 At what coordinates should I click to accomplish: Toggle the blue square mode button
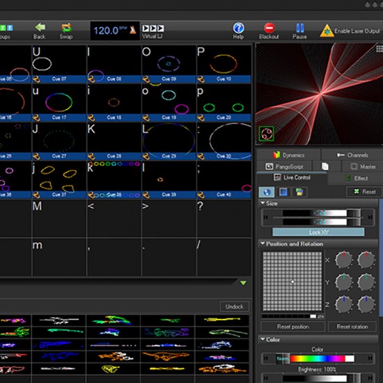[x=283, y=192]
